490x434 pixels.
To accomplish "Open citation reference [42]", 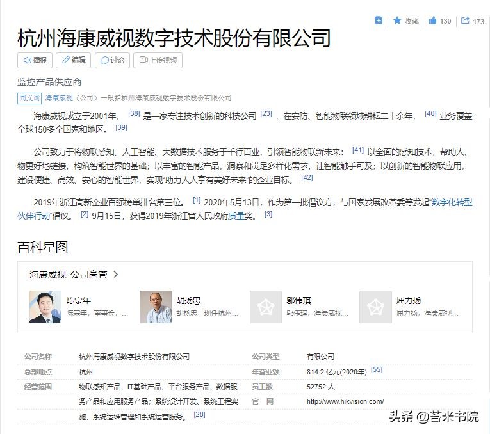I will (307, 178).
